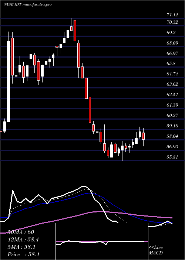Image resolution: width=185 pixels, height=260 pixels.
Task: Select the 58.04 price label
Action: click(172, 136)
